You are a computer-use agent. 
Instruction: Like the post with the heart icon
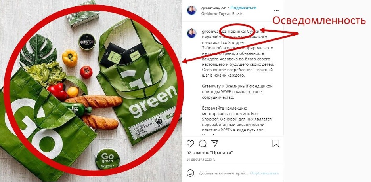click(x=190, y=144)
